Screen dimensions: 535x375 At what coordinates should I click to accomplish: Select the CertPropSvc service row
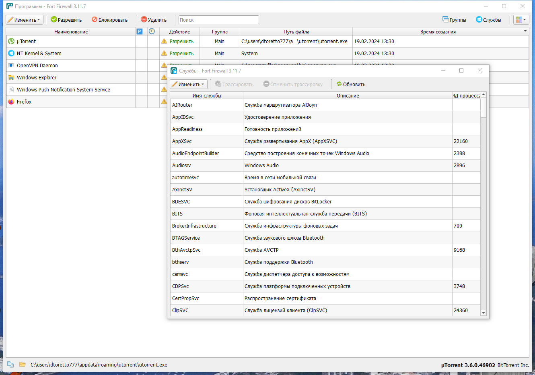pyautogui.click(x=325, y=298)
